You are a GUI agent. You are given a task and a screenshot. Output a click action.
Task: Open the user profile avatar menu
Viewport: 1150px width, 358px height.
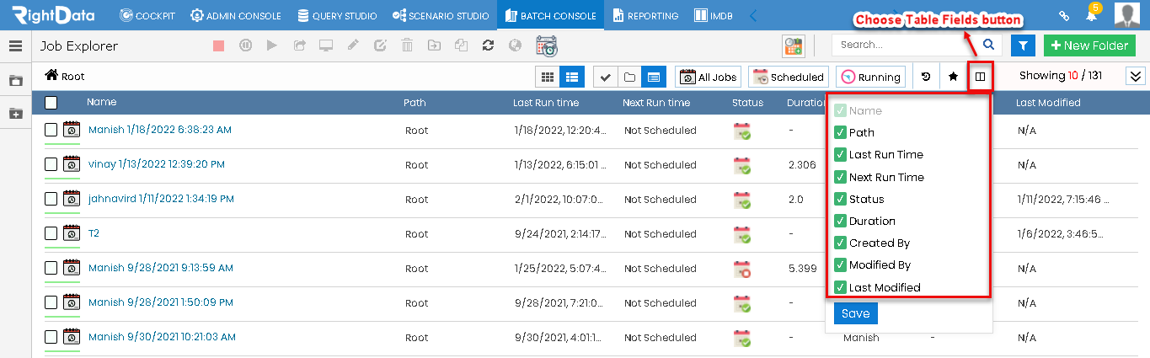click(x=1126, y=15)
